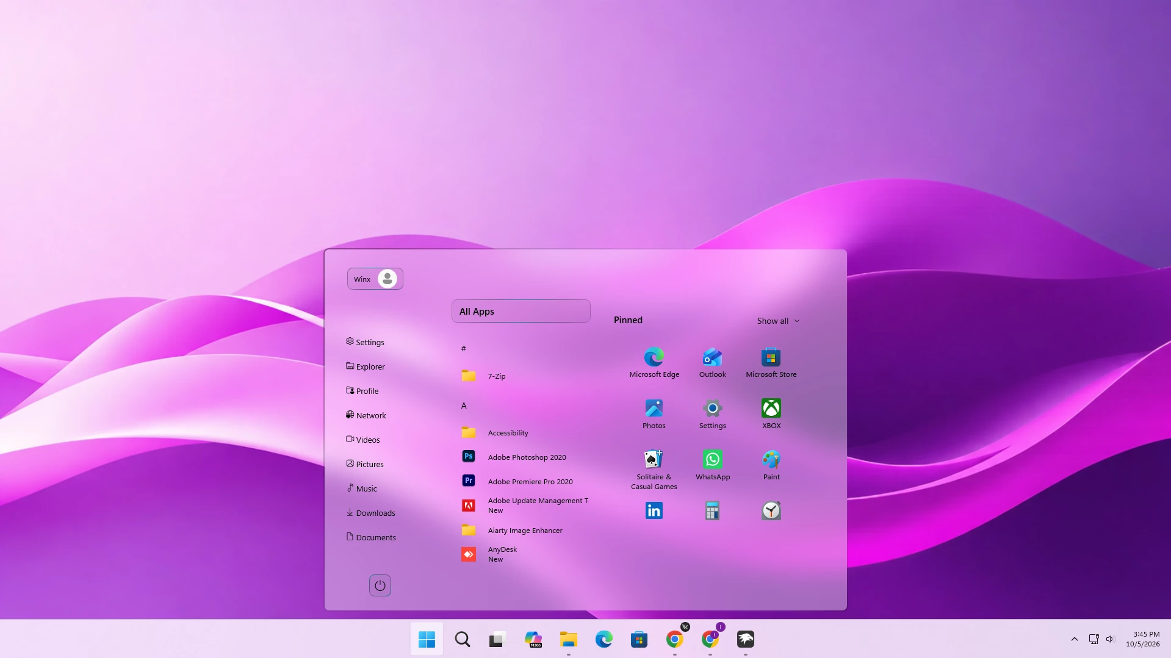
Task: Open the clock and date flyout
Action: click(x=1142, y=639)
